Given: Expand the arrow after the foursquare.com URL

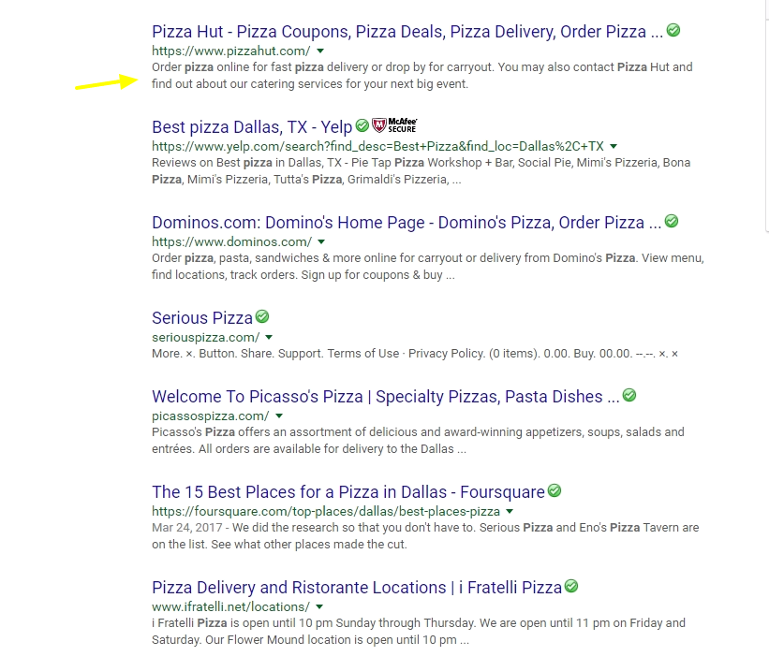Looking at the screenshot, I should click(x=510, y=512).
